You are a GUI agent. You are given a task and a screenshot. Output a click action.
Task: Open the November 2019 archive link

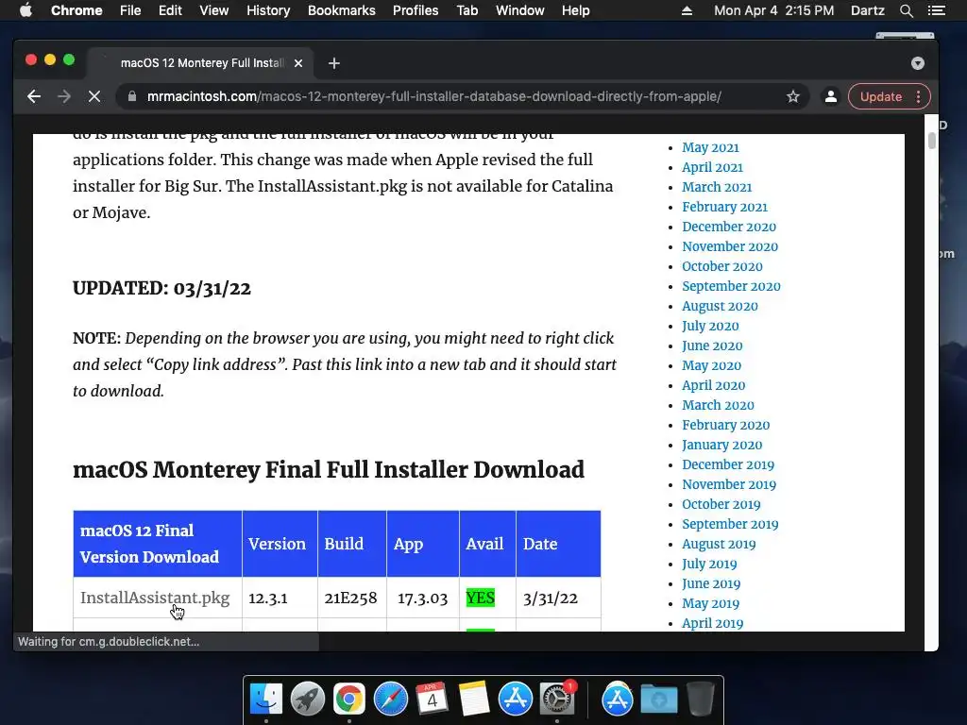click(729, 484)
